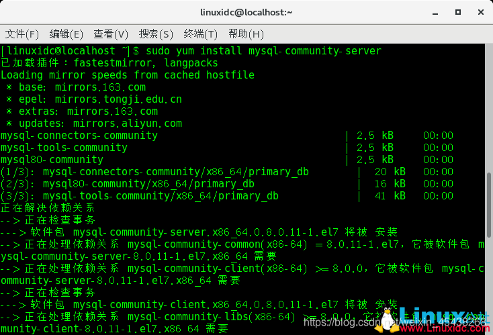The height and width of the screenshot is (335, 493).
Task: Click the line 正在解决依赖关系
Action: [x=48, y=208]
